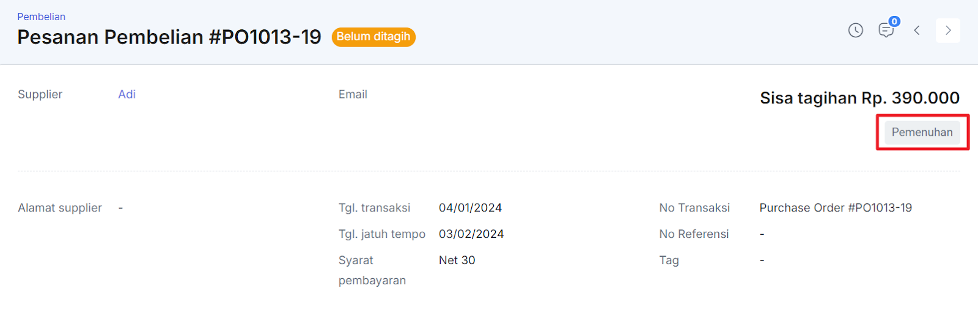Go to previous order with left chevron
The image size is (978, 310).
[x=917, y=30]
